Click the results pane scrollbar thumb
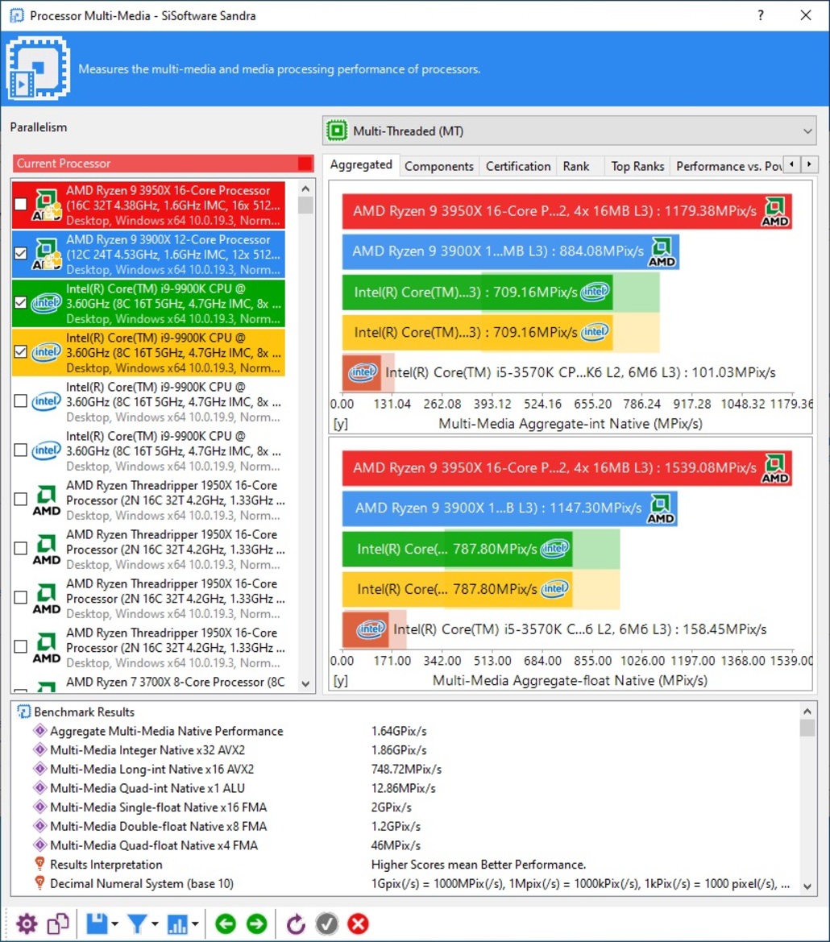 (x=807, y=728)
